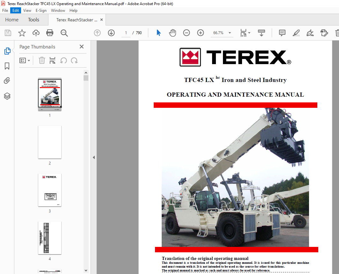339x274 pixels.
Task: Open fit page width options
Action: tap(245, 33)
